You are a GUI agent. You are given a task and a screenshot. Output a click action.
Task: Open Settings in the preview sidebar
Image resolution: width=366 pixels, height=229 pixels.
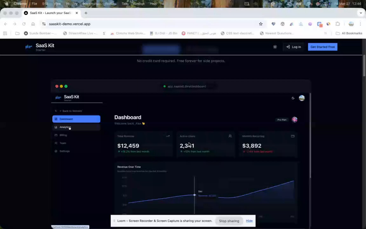pos(76,151)
